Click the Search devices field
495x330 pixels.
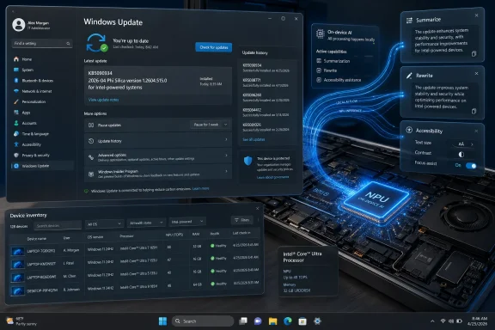[58, 225]
